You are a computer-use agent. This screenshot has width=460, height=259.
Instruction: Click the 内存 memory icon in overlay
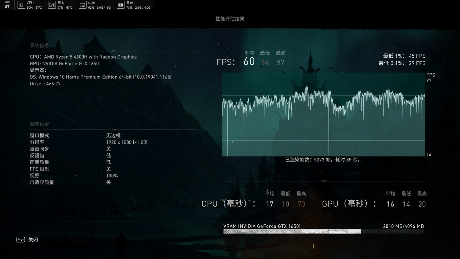pos(83,5)
